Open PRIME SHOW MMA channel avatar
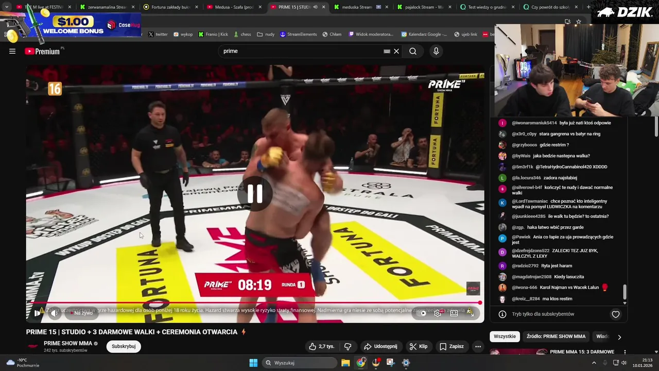 (x=33, y=346)
